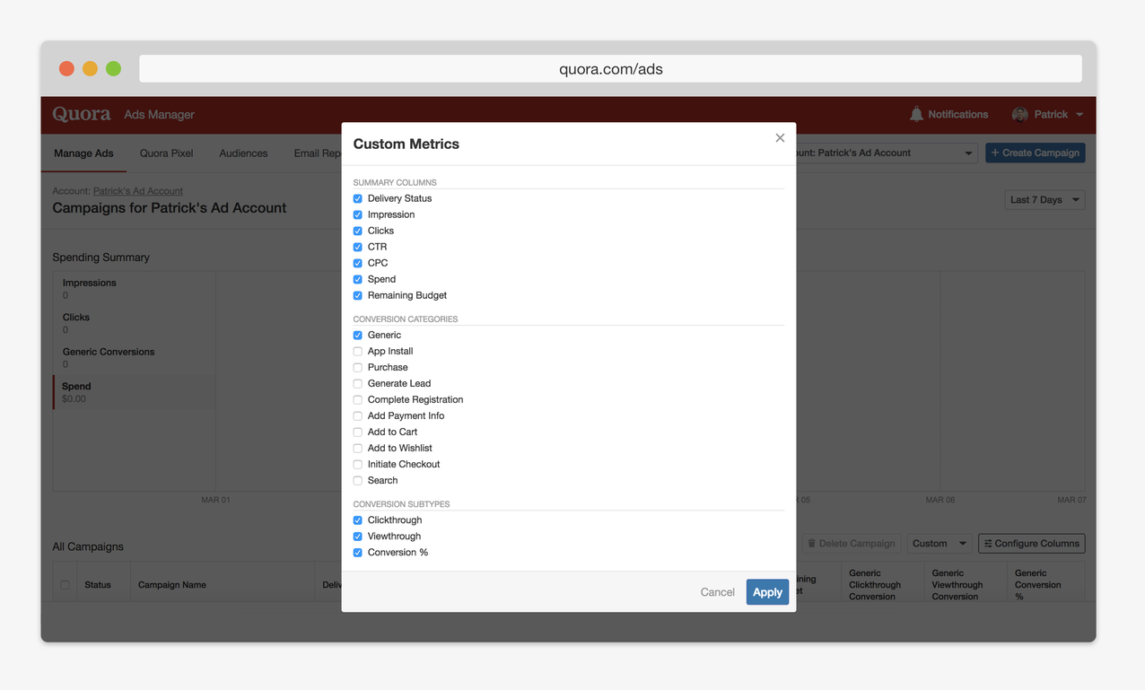Click the Notifications bell icon
Screen dimensions: 1145x690
(x=916, y=114)
